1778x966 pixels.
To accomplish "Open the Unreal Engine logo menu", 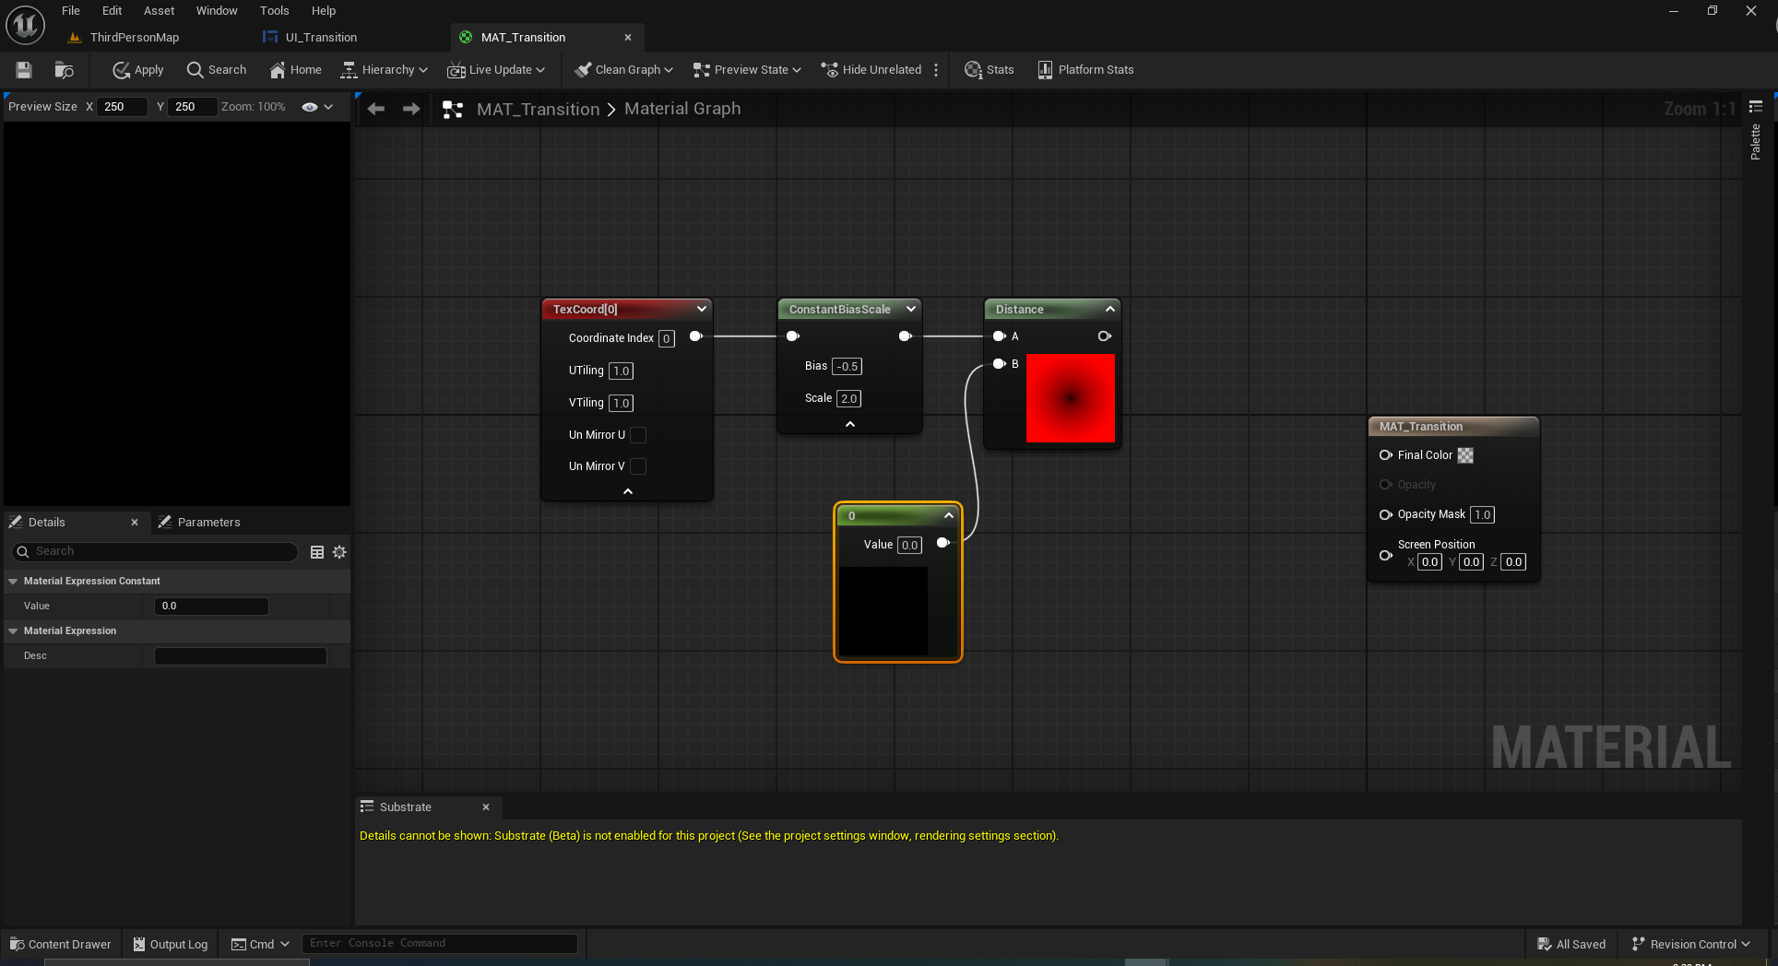I will (25, 25).
